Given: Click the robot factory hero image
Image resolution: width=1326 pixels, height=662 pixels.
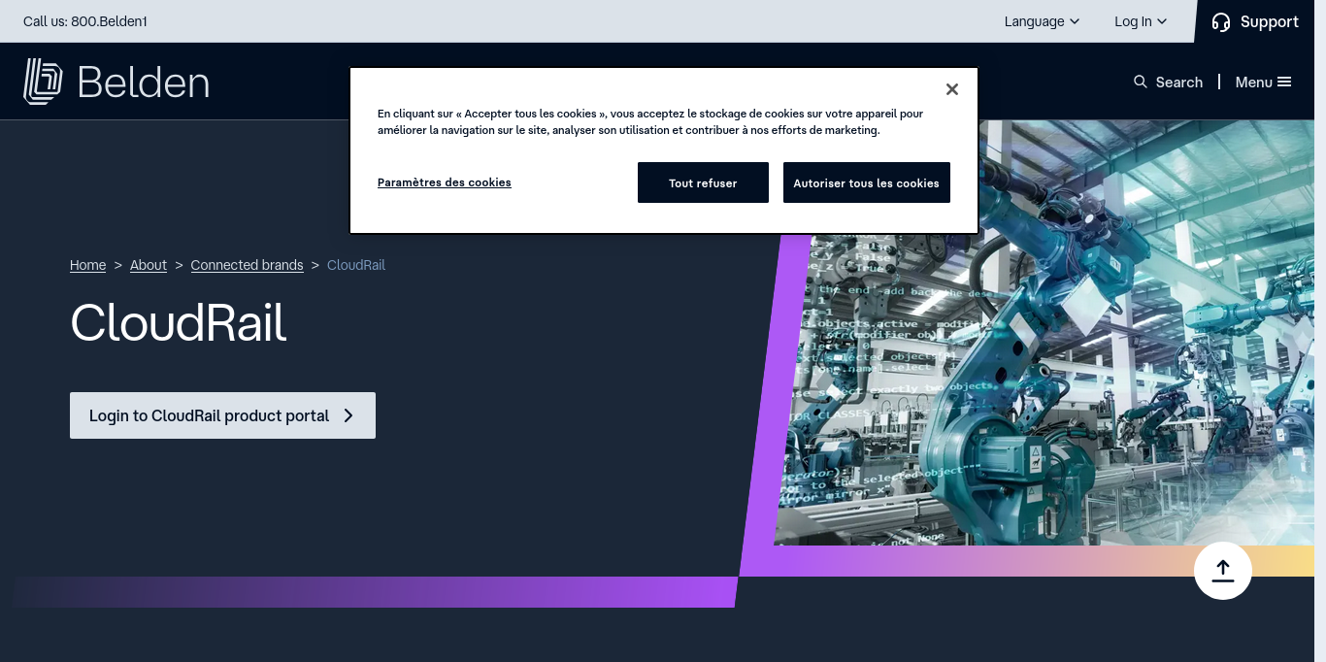Looking at the screenshot, I should pyautogui.click(x=1048, y=388).
